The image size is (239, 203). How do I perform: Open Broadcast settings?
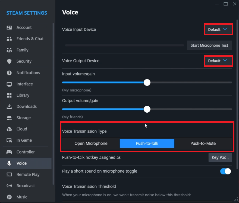click(26, 186)
